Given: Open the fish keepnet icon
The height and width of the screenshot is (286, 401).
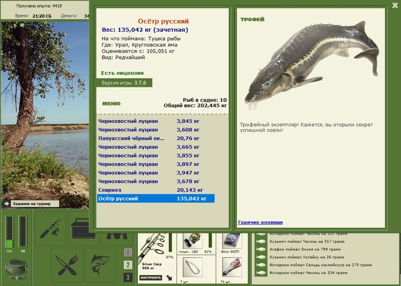Looking at the screenshot, I should tap(100, 264).
